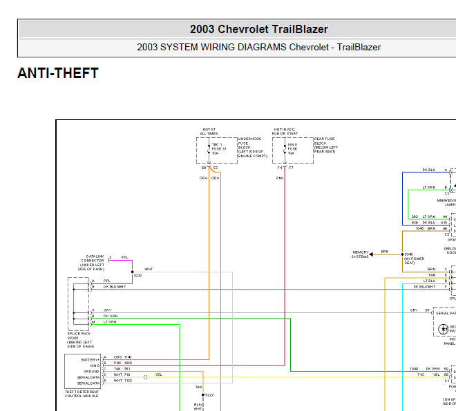The height and width of the screenshot is (411, 456).
Task: Click the '2003 Chevrolet TrailBlazer' title
Action: 259,30
